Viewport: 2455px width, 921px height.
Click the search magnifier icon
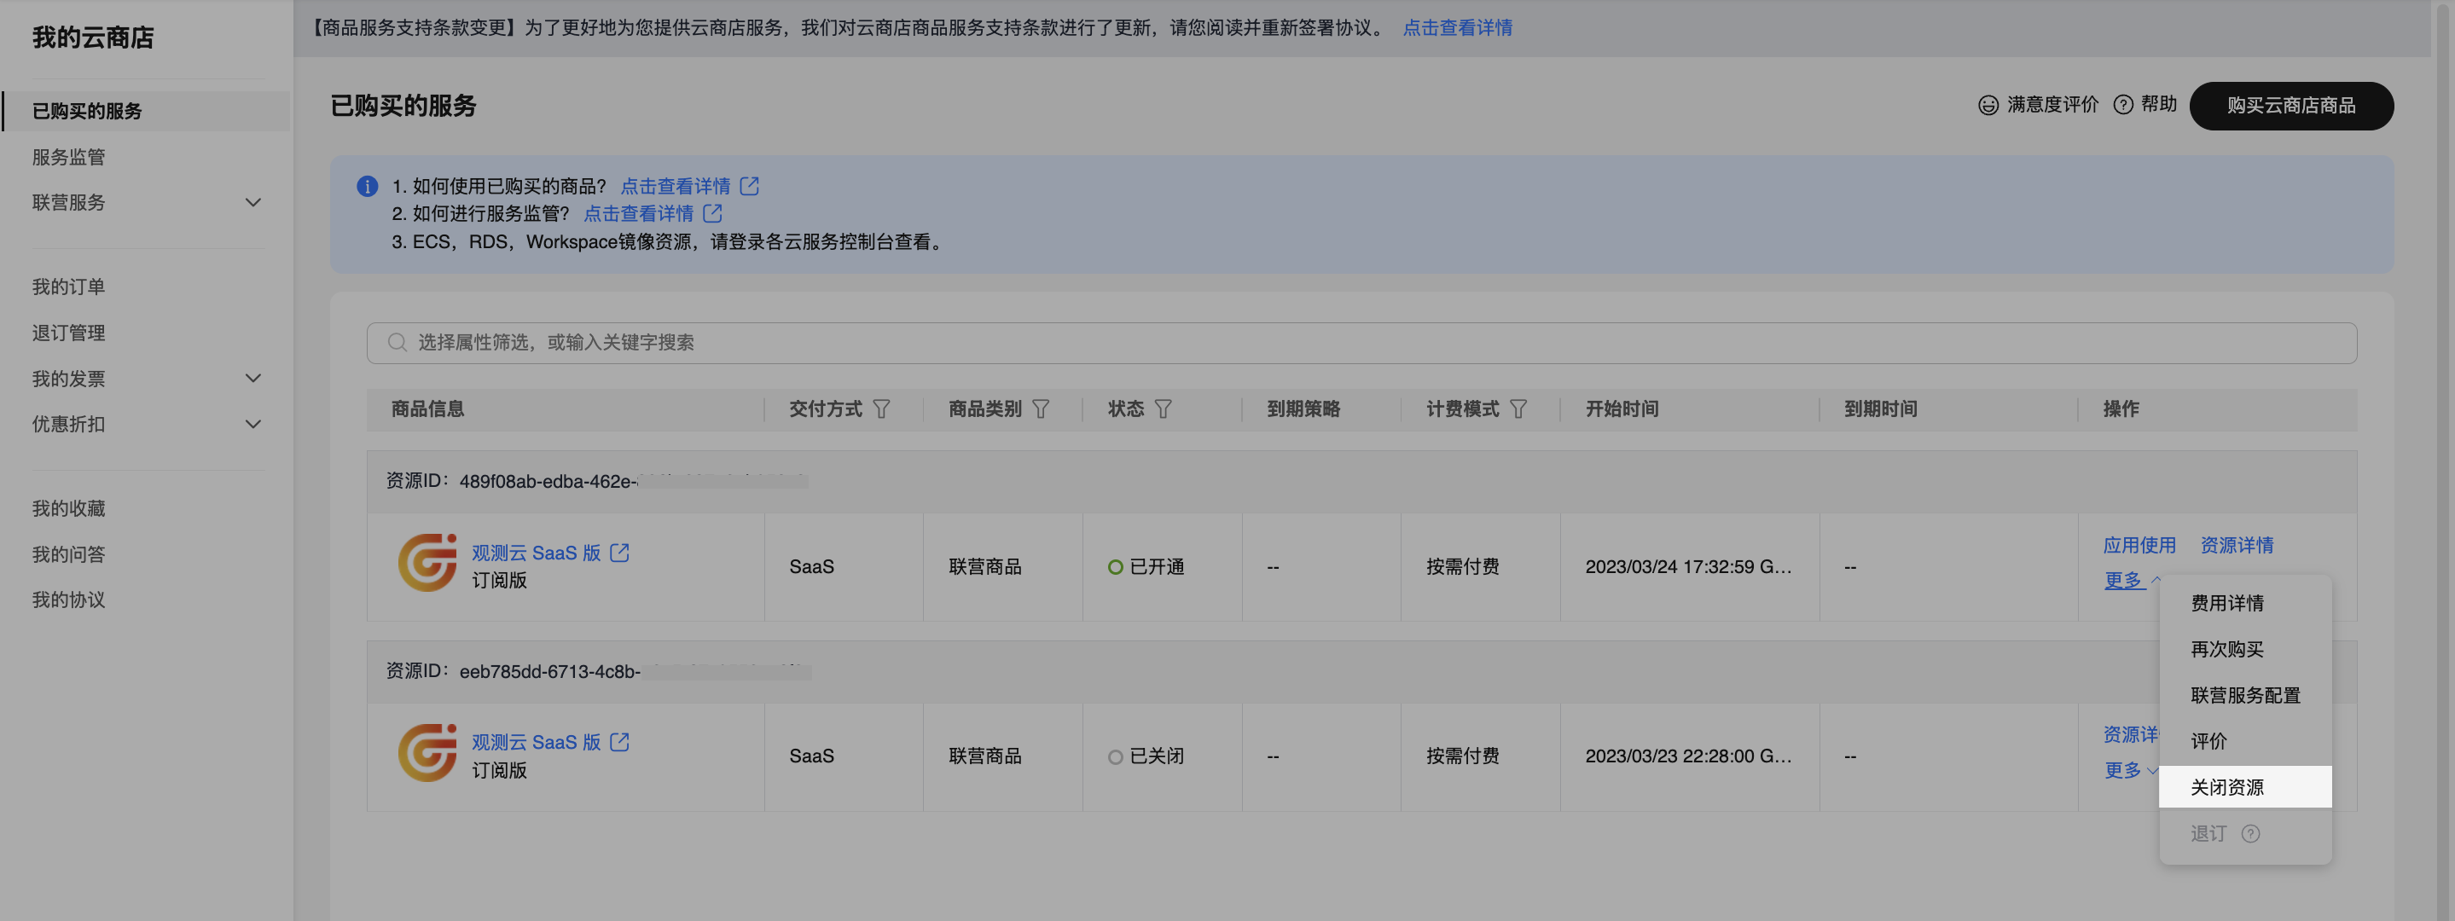[x=398, y=342]
